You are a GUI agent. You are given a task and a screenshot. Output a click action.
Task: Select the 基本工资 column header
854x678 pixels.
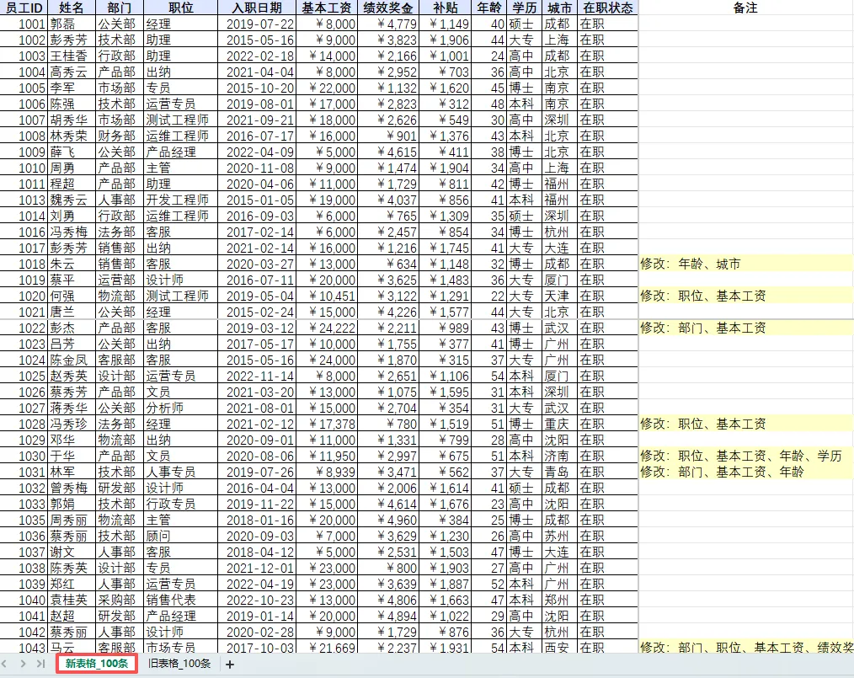326,8
